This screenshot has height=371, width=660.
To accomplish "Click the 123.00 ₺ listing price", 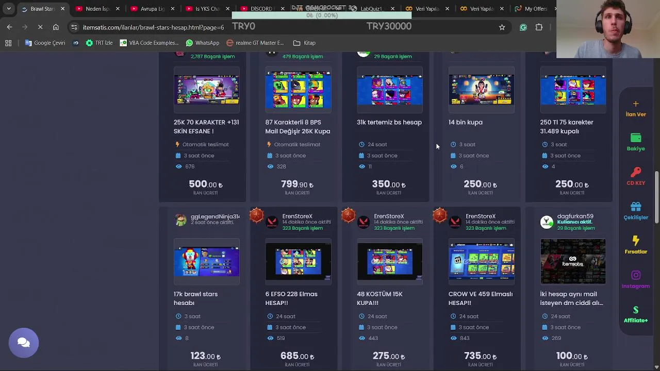I will click(x=206, y=356).
